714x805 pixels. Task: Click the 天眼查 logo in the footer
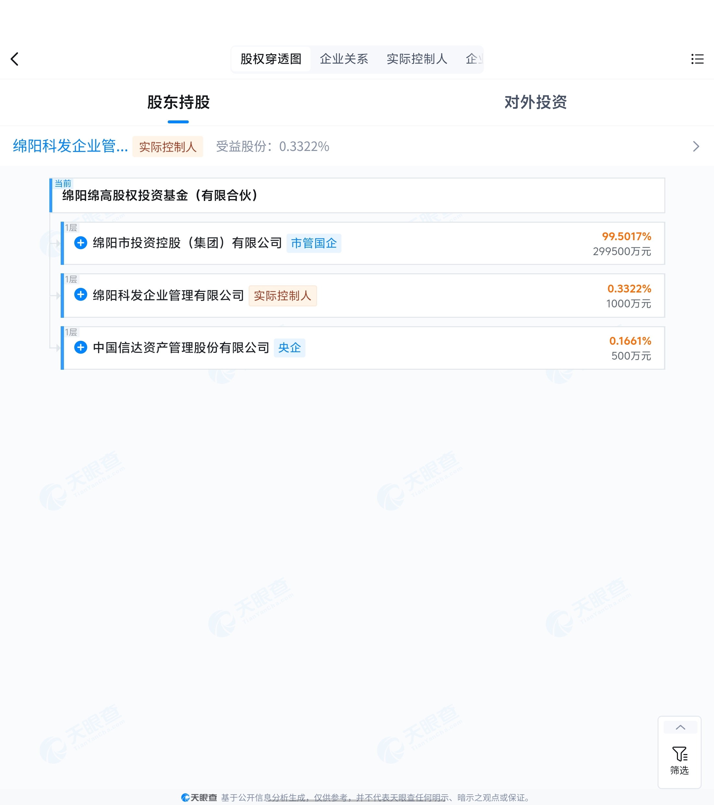point(199,798)
